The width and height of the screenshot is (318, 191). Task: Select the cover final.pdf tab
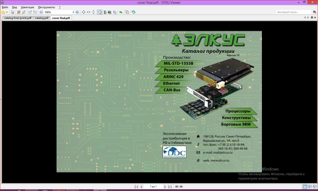(x=61, y=18)
